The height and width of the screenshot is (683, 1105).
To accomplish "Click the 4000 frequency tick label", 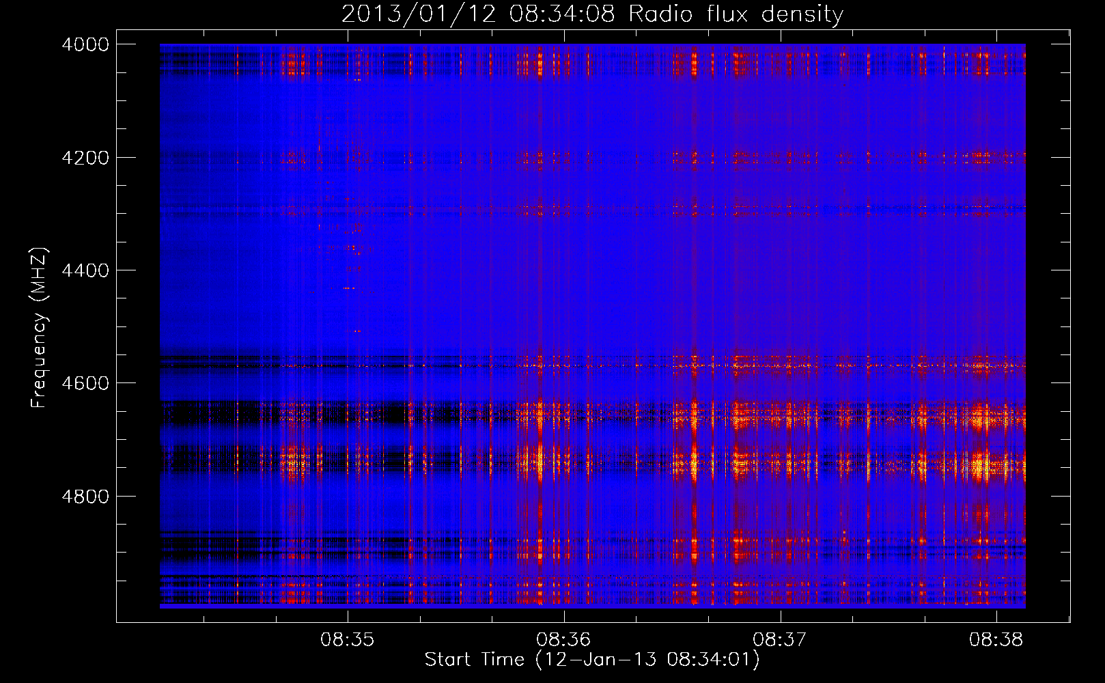I will pos(85,44).
